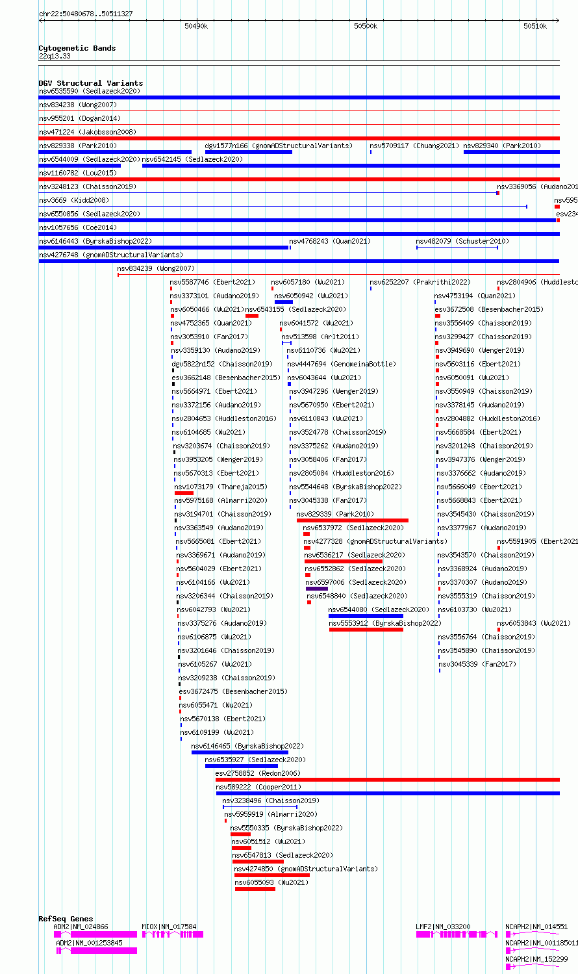This screenshot has height=974, width=578.
Task: Click the nsv471224 (Jakobsson2008) label
Action: pos(87,132)
